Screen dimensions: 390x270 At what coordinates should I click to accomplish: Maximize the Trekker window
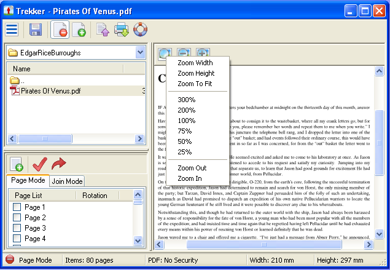[x=365, y=11]
